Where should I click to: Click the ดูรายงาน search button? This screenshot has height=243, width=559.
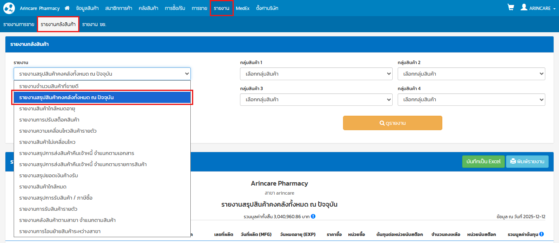(392, 123)
